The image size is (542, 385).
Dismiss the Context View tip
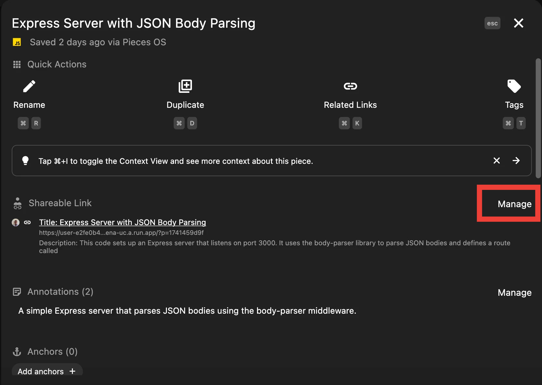point(496,161)
